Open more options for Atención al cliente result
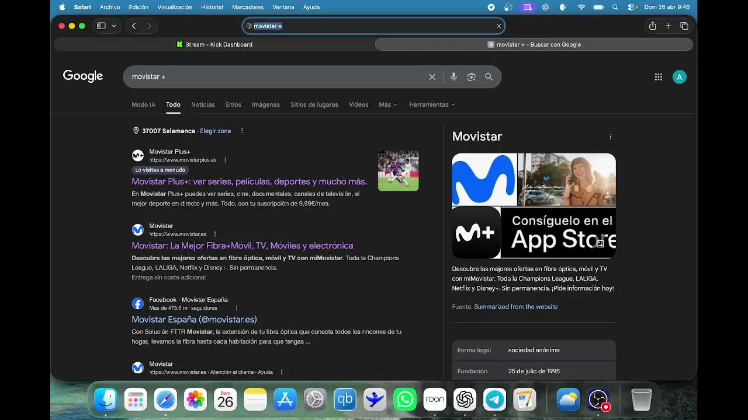This screenshot has width=748, height=420. 282,372
